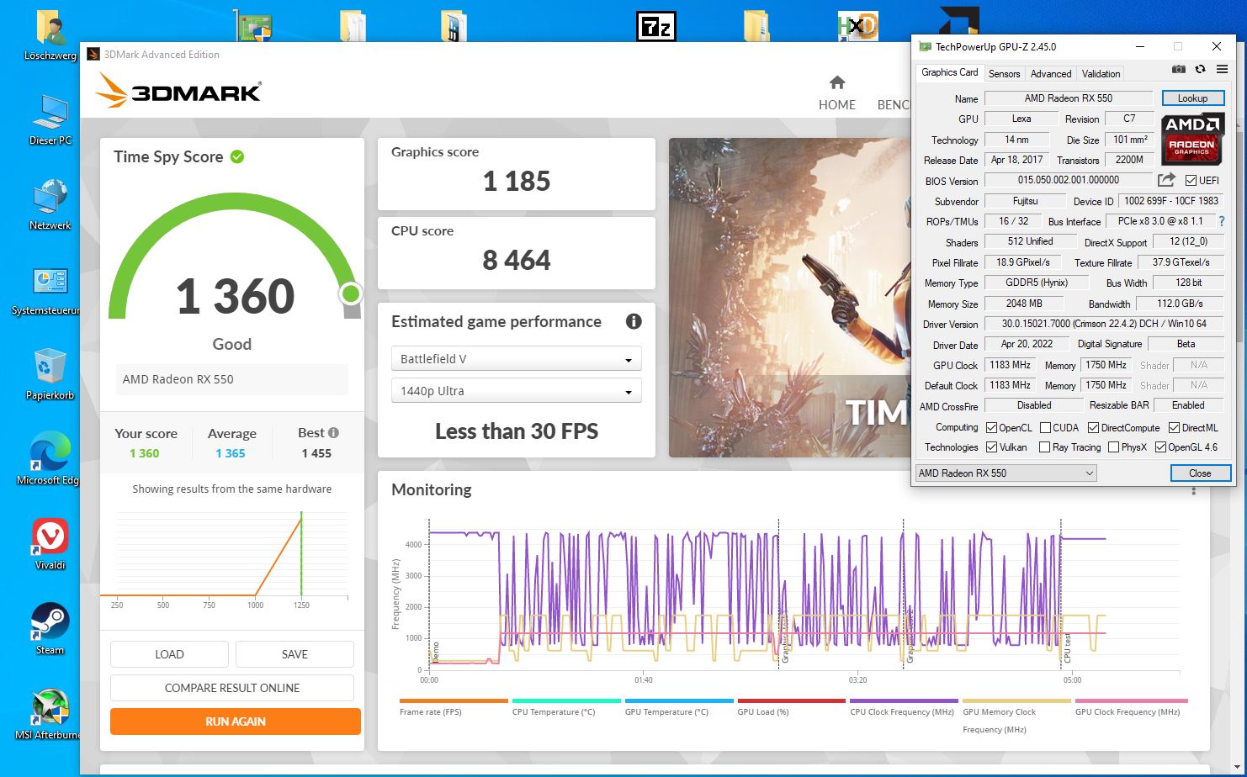The width and height of the screenshot is (1247, 777).
Task: Click GPU Memory Clock legend swatch
Action: pos(1016,700)
